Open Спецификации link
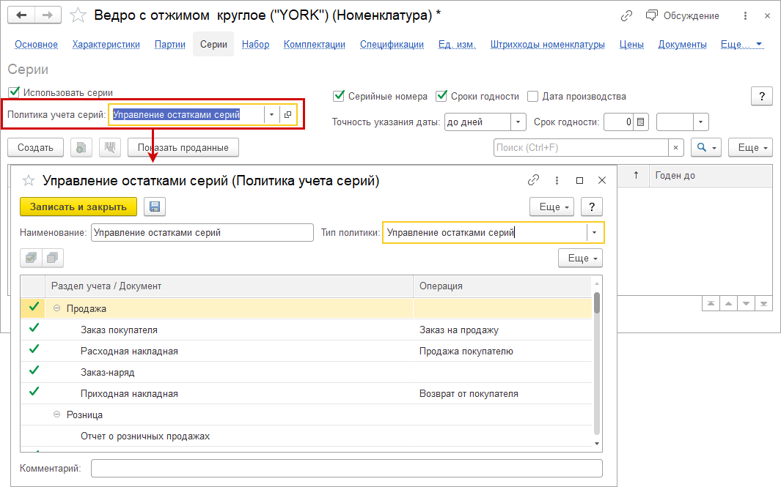 (392, 44)
